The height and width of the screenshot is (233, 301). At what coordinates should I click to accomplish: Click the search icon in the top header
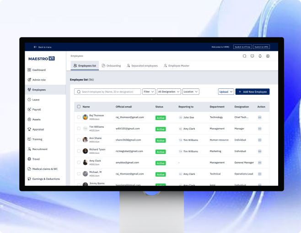click(244, 56)
